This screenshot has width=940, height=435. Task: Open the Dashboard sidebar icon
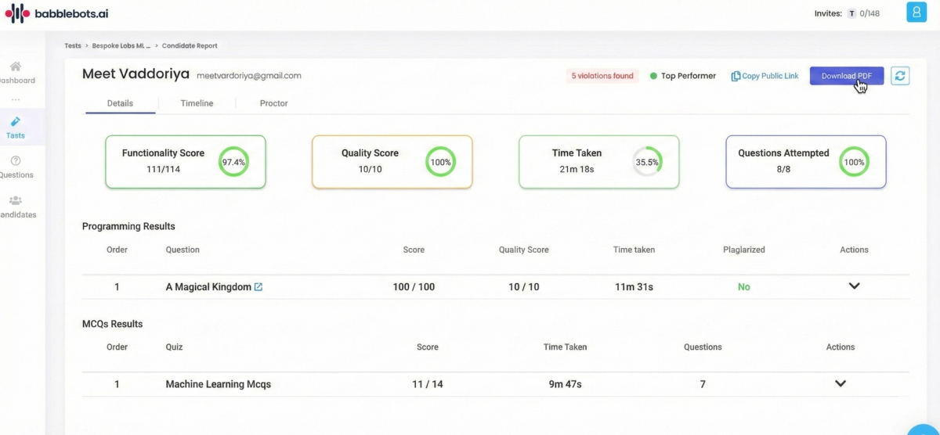(15, 67)
